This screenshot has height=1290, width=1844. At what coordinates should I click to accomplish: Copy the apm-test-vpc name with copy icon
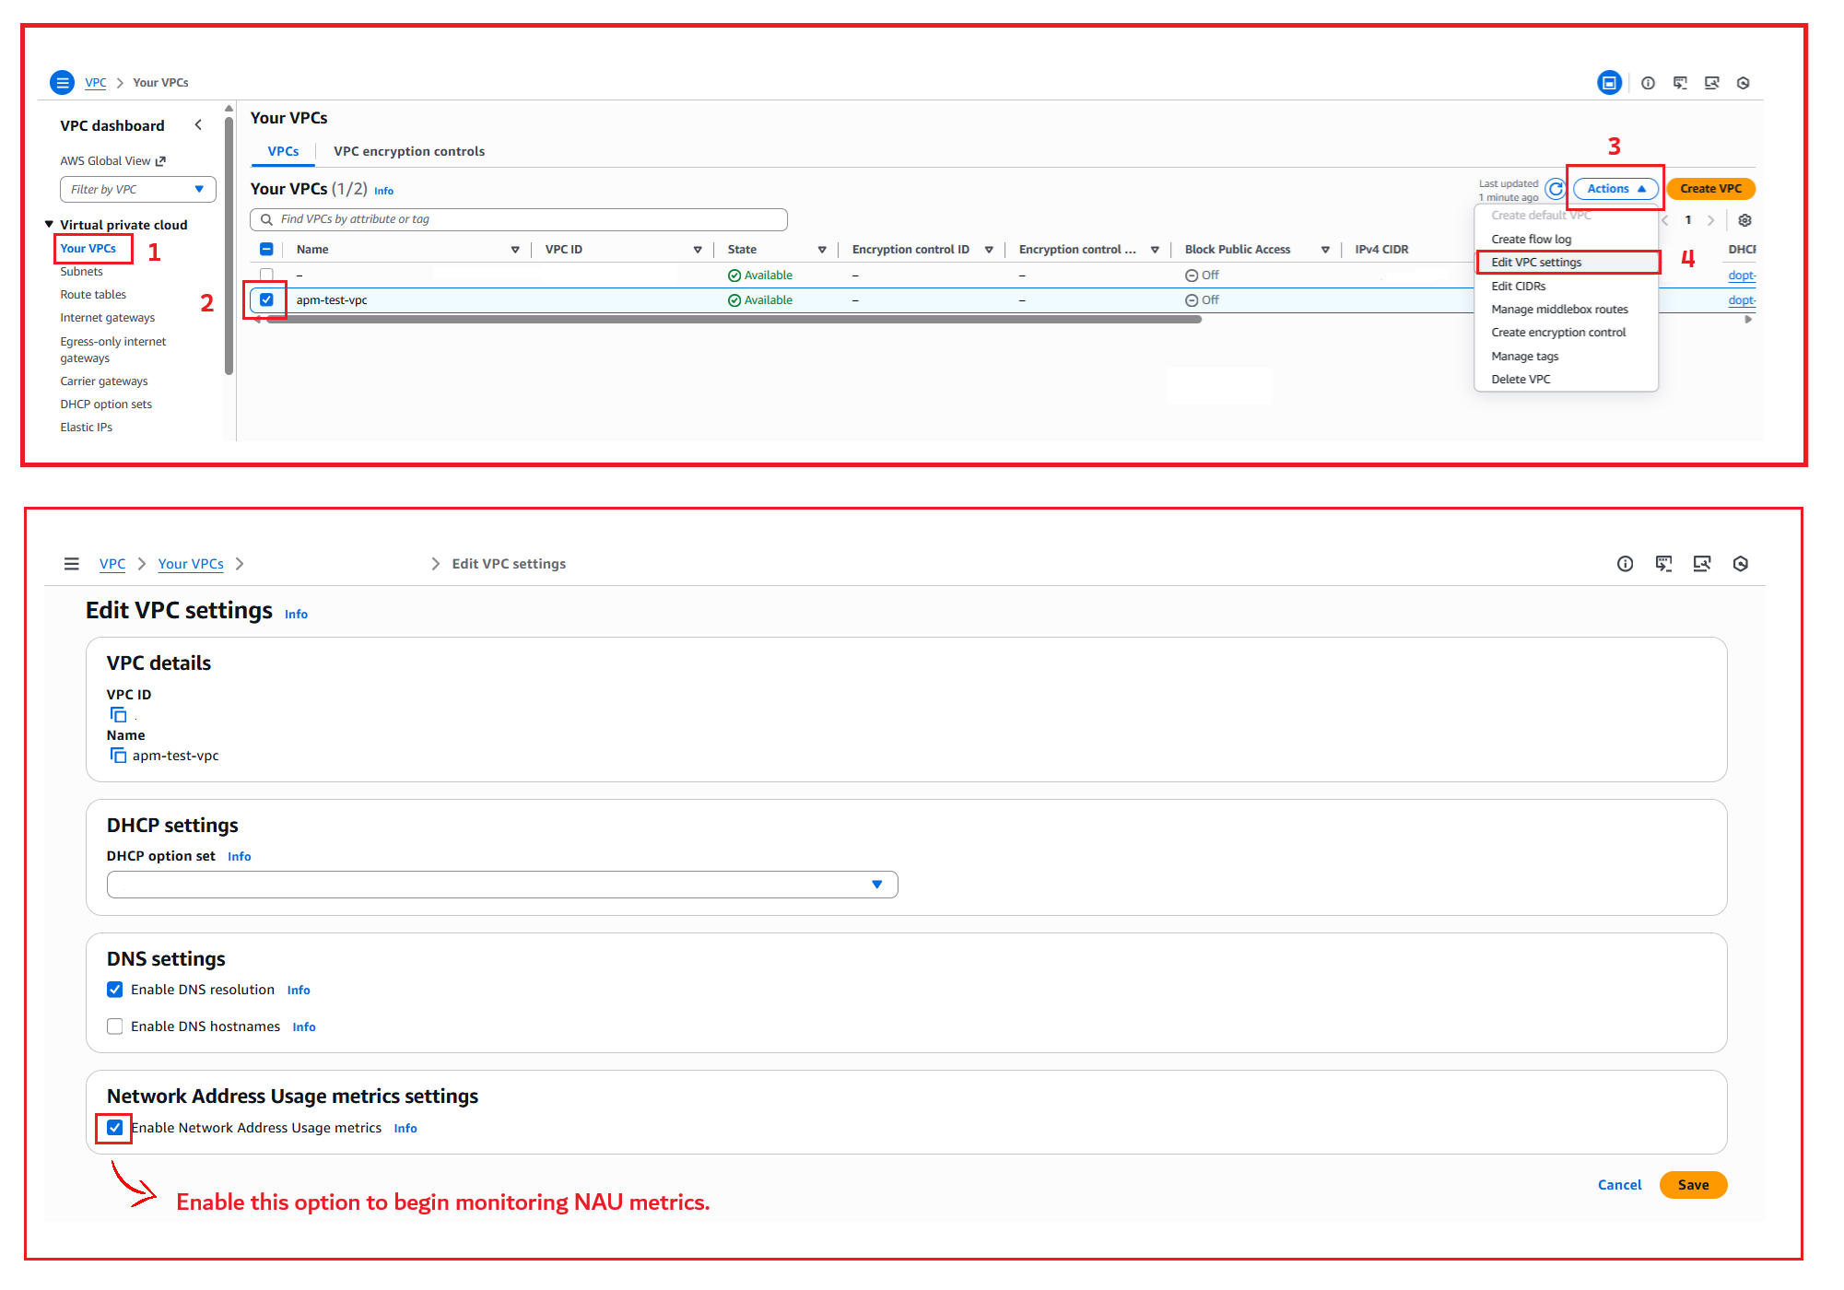coord(118,756)
